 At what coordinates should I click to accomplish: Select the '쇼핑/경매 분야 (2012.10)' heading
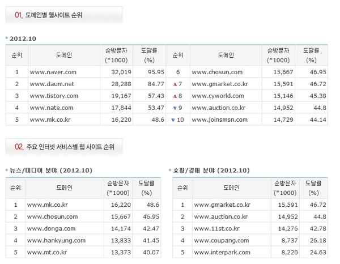(x=211, y=171)
